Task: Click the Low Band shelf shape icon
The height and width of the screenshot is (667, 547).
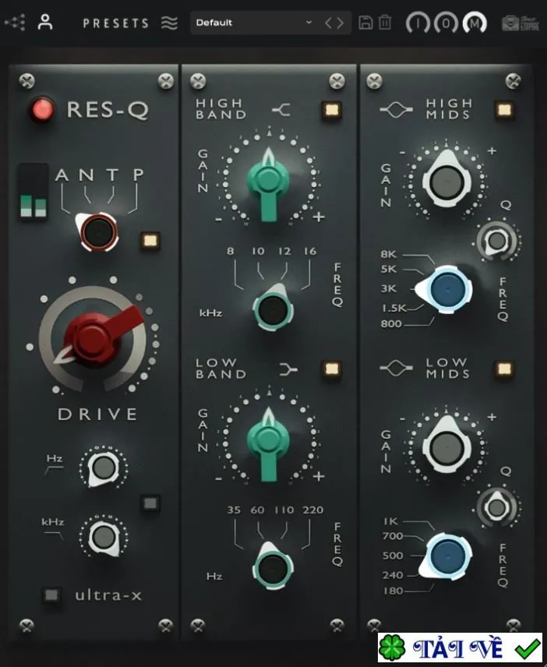Action: (x=288, y=369)
